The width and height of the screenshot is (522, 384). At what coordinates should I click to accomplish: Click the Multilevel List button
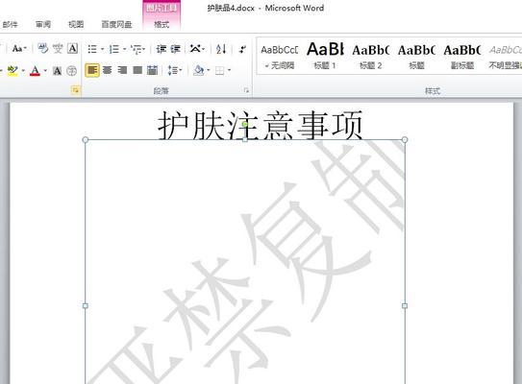137,49
